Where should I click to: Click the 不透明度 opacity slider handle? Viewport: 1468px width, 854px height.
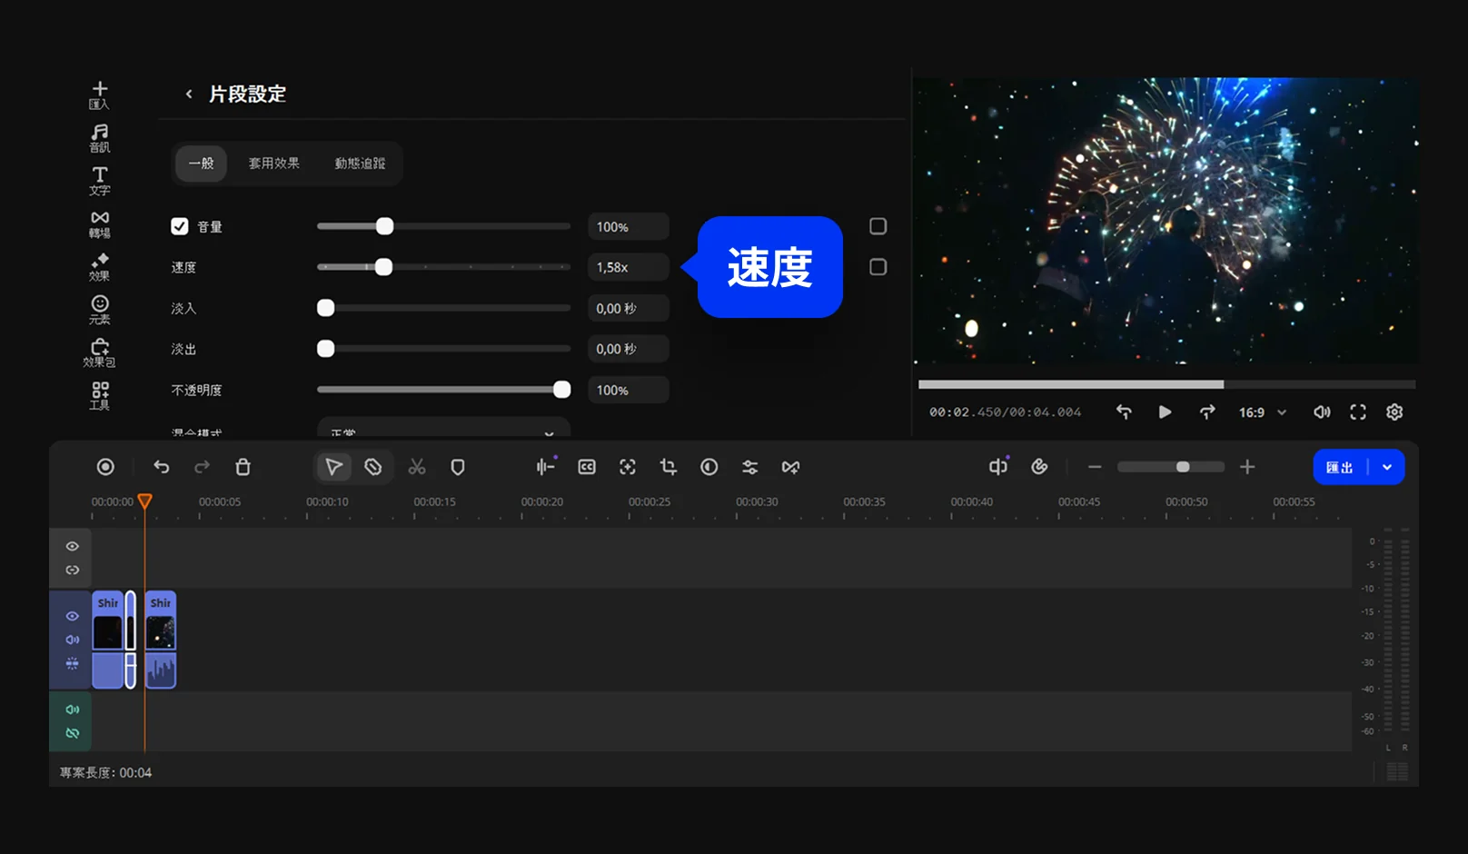[562, 390]
